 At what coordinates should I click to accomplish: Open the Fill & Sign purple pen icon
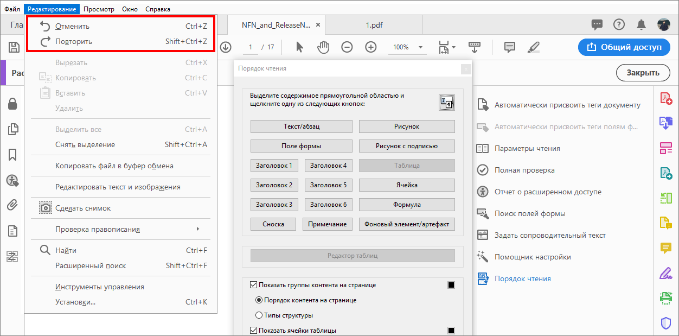666,273
